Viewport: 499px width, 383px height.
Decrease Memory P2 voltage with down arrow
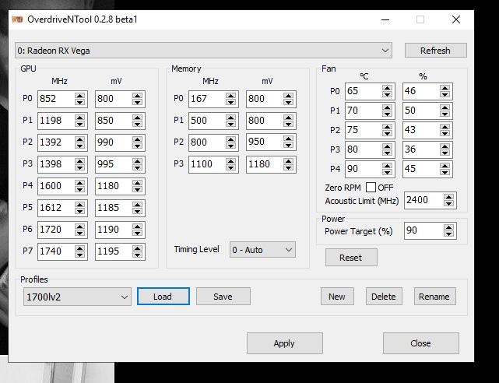pyautogui.click(x=288, y=146)
